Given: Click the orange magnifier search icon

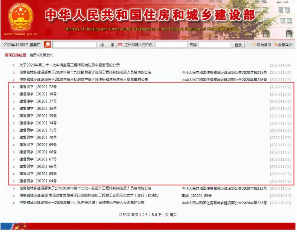Looking at the screenshot, I should (48, 45).
